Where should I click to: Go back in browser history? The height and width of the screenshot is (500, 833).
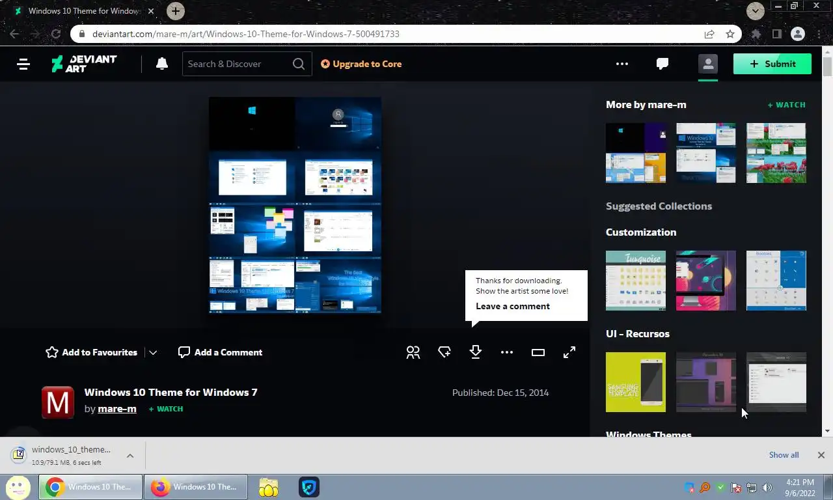click(14, 34)
